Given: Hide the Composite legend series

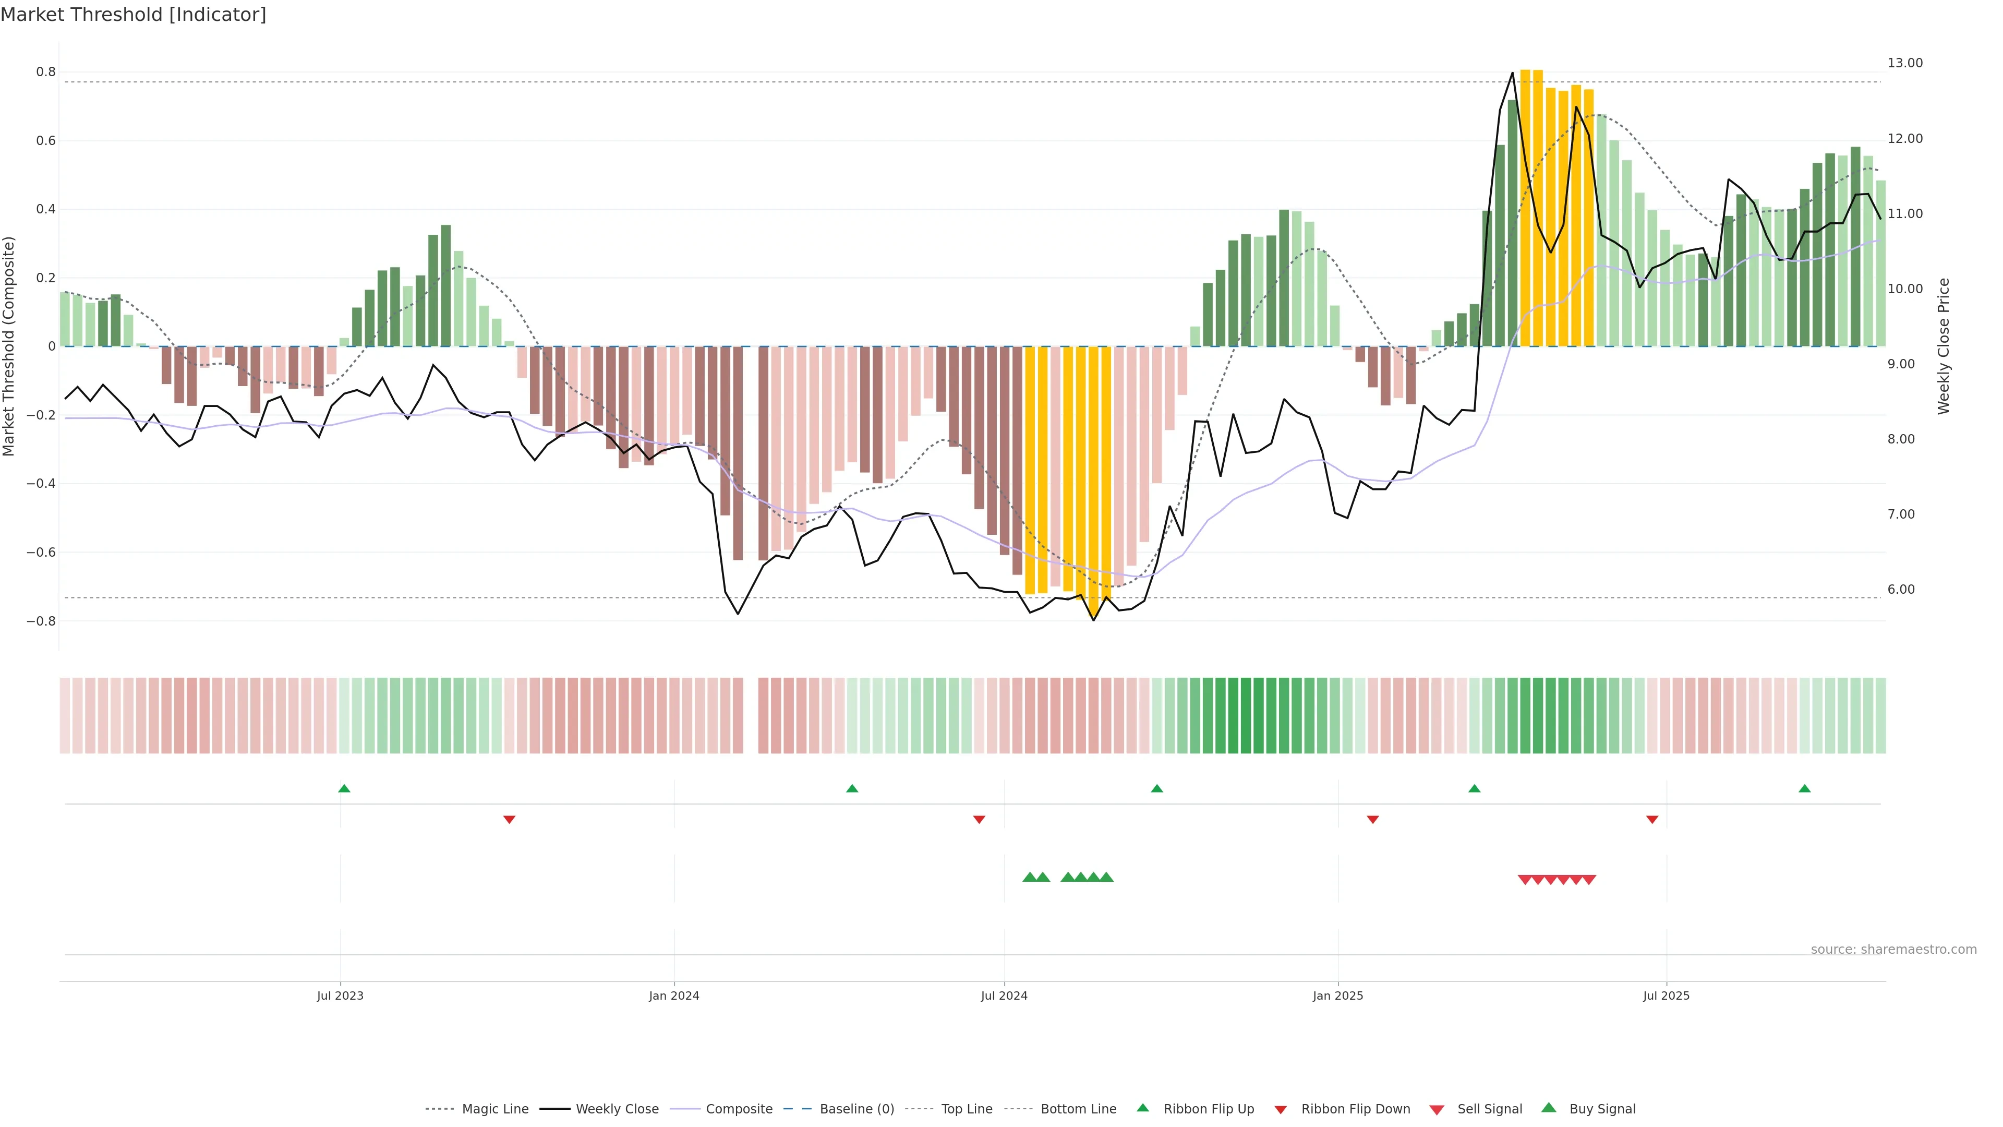Looking at the screenshot, I should tap(739, 1109).
